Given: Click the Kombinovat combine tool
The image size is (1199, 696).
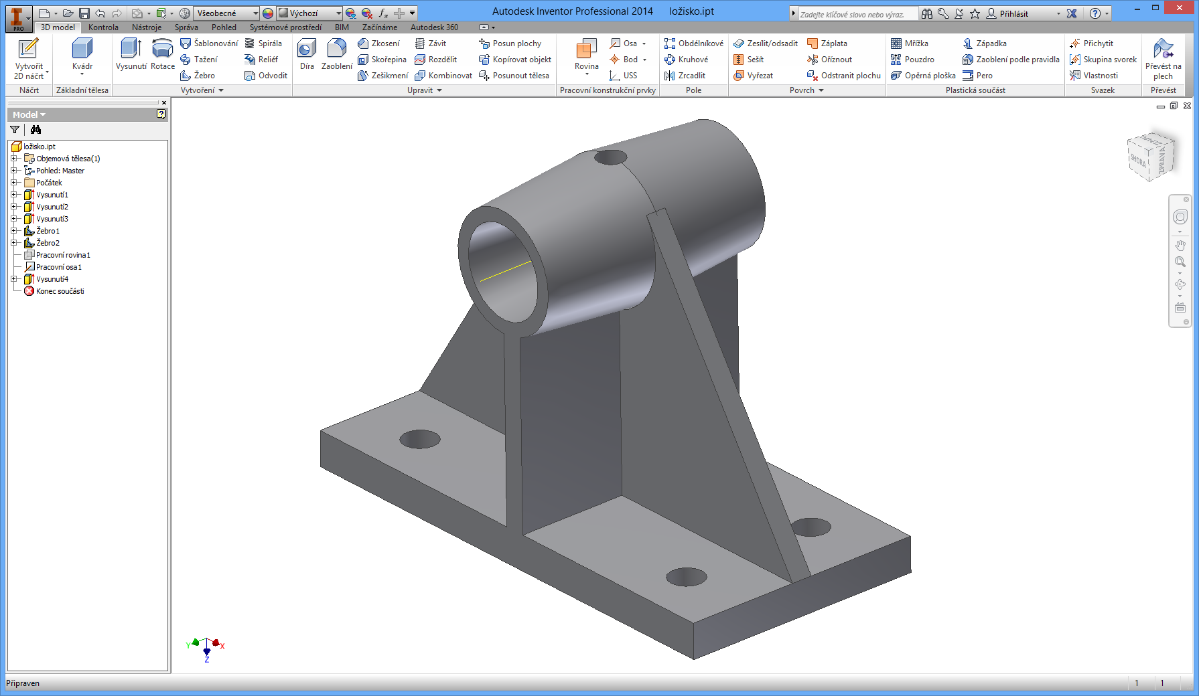Looking at the screenshot, I should (x=443, y=76).
